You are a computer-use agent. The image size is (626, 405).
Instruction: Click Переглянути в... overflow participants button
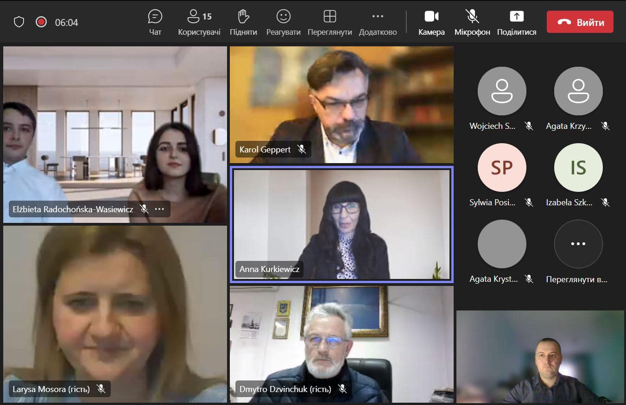pos(578,244)
